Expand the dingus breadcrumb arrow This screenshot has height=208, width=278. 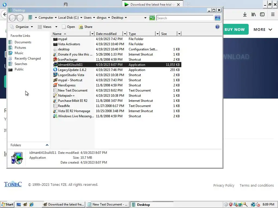point(109,18)
